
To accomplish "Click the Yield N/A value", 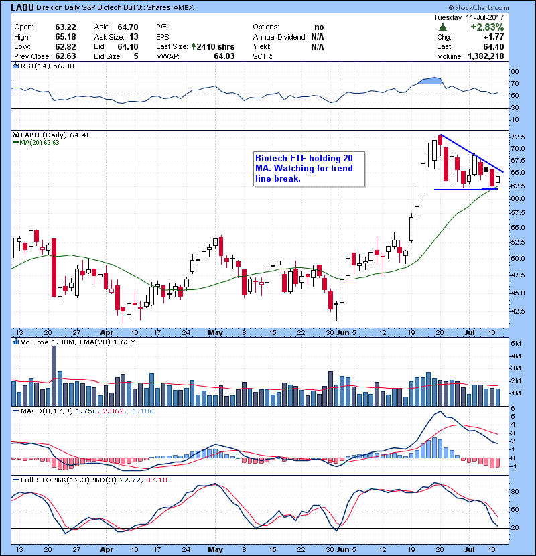I will (x=318, y=46).
